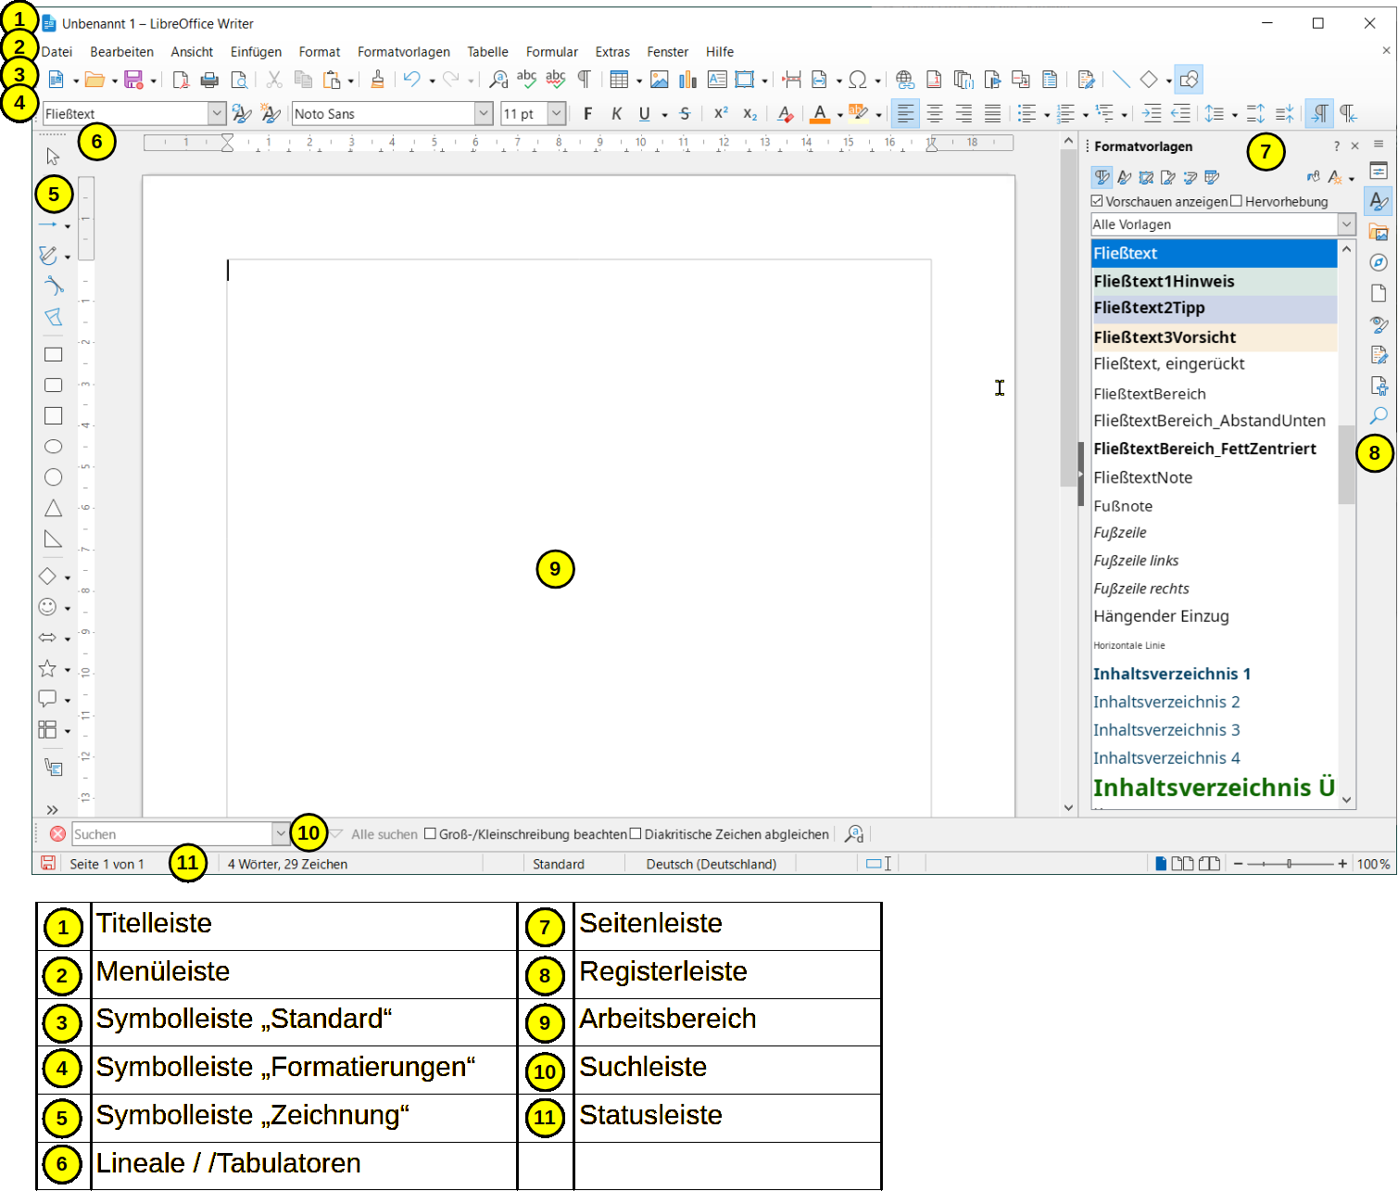1398x1191 pixels.
Task: Open the Extras menu
Action: click(612, 52)
